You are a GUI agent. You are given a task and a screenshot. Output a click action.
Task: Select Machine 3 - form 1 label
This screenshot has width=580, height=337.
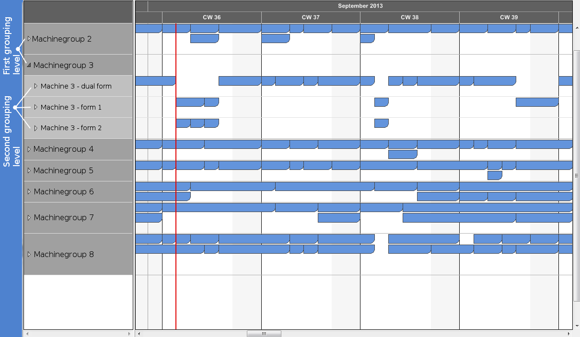[71, 107]
